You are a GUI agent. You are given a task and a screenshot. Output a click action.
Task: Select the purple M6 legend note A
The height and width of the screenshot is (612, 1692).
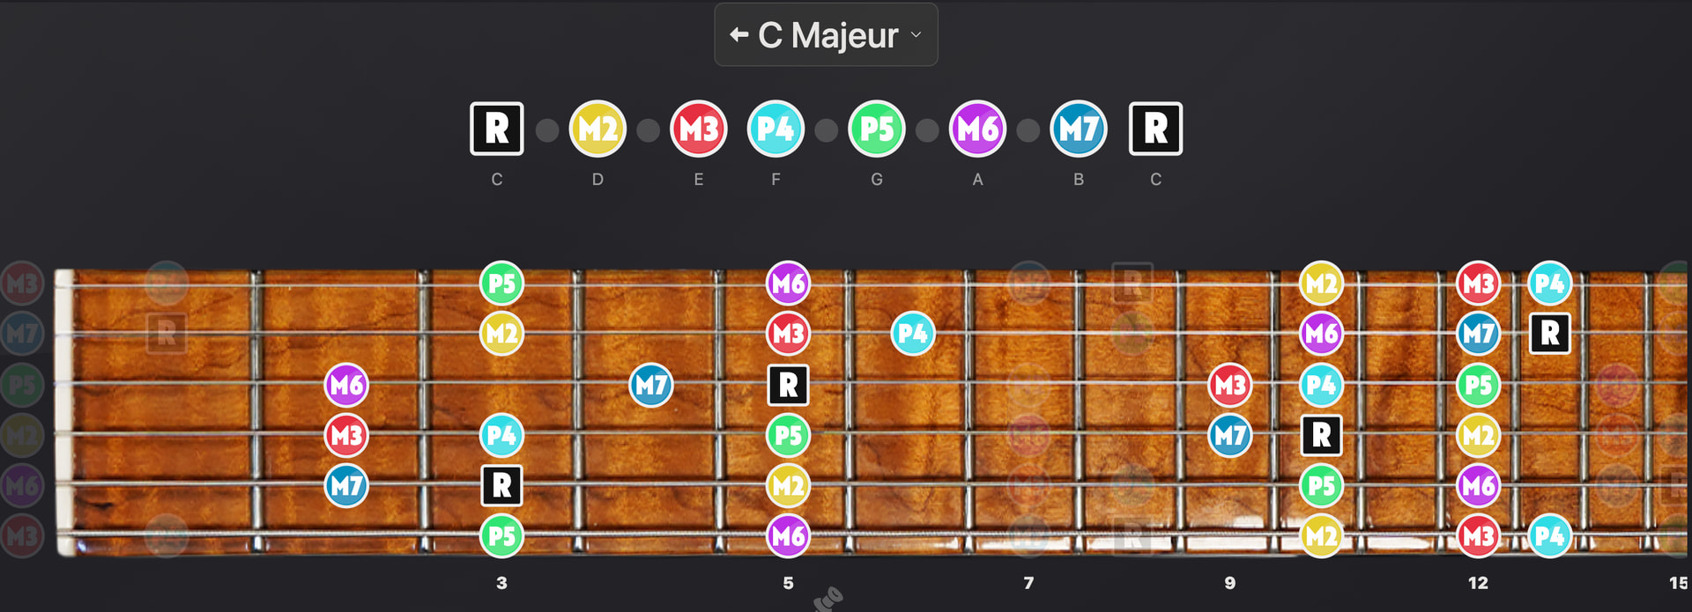coord(977,129)
